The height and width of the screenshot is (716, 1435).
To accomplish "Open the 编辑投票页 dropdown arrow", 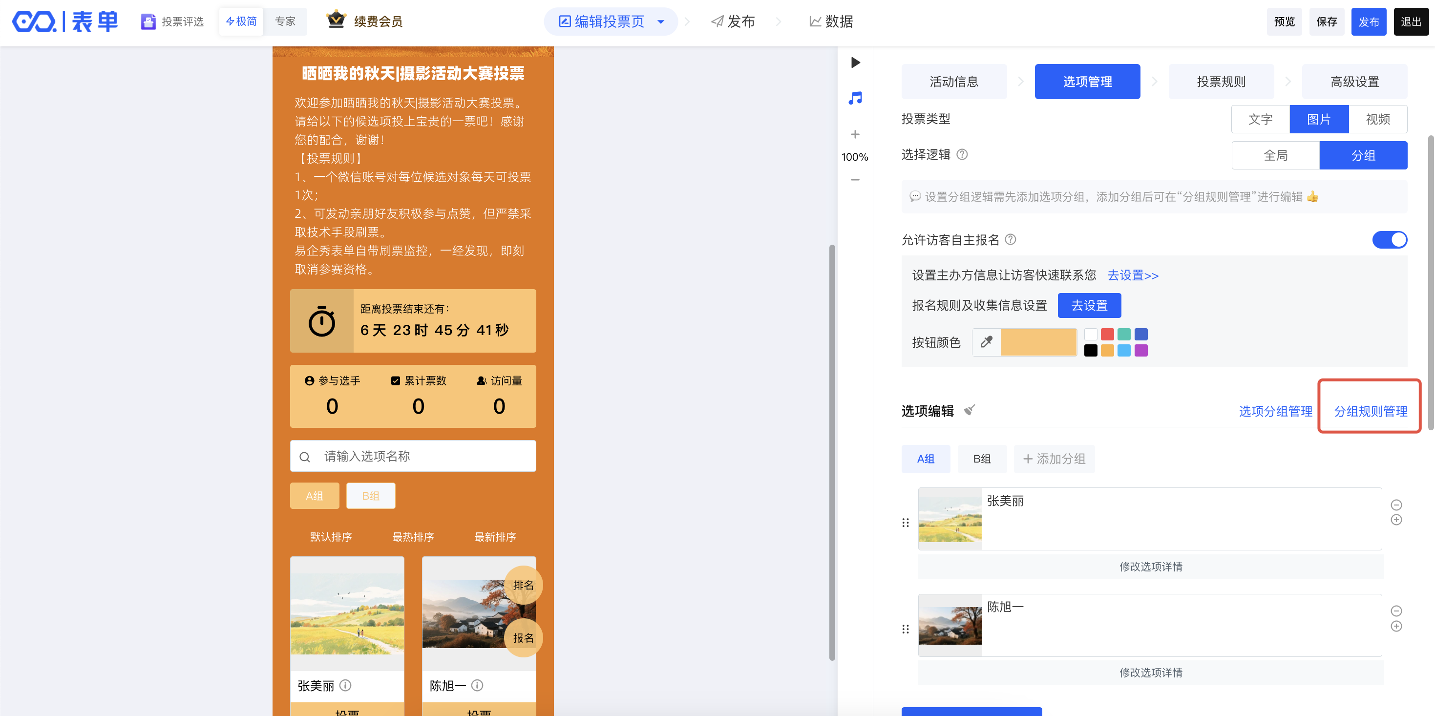I will tap(661, 21).
